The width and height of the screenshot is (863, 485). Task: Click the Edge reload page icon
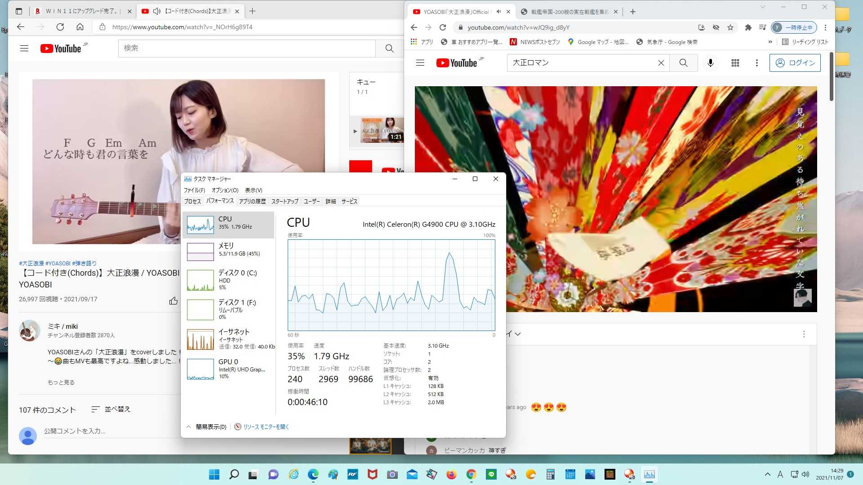(x=60, y=27)
